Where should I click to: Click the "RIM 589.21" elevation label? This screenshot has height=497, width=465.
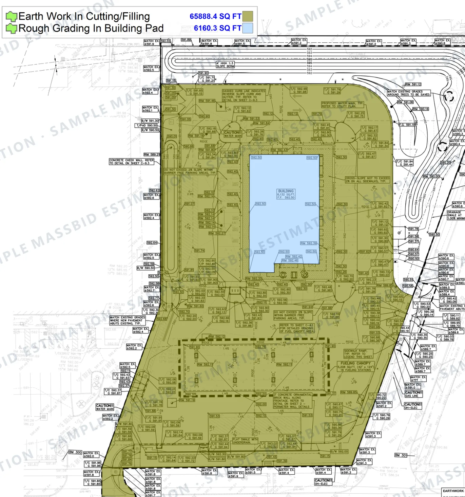click(151, 154)
